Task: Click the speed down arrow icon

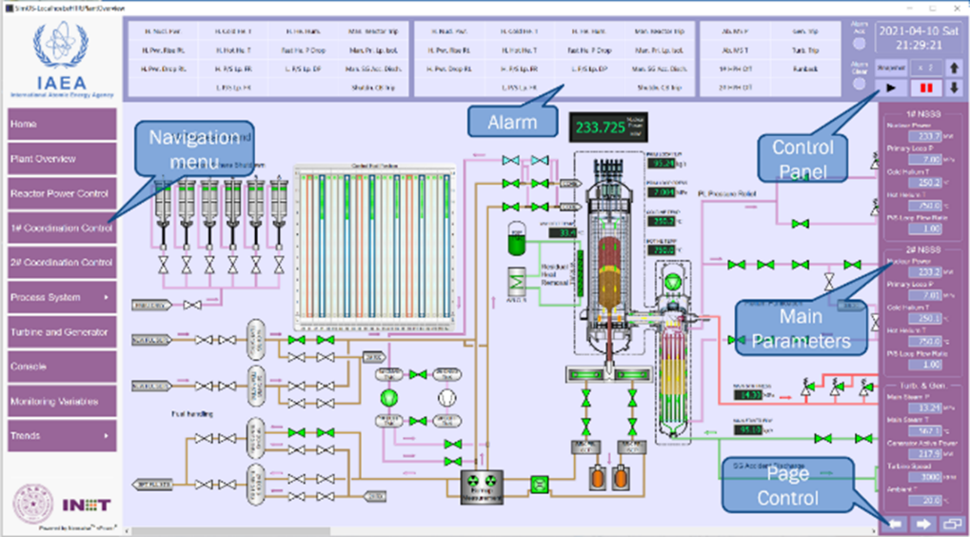Action: (955, 88)
